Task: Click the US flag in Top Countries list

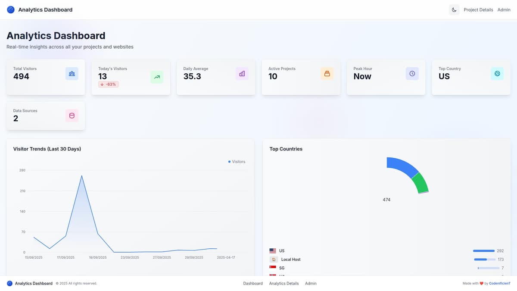Action: pyautogui.click(x=273, y=250)
